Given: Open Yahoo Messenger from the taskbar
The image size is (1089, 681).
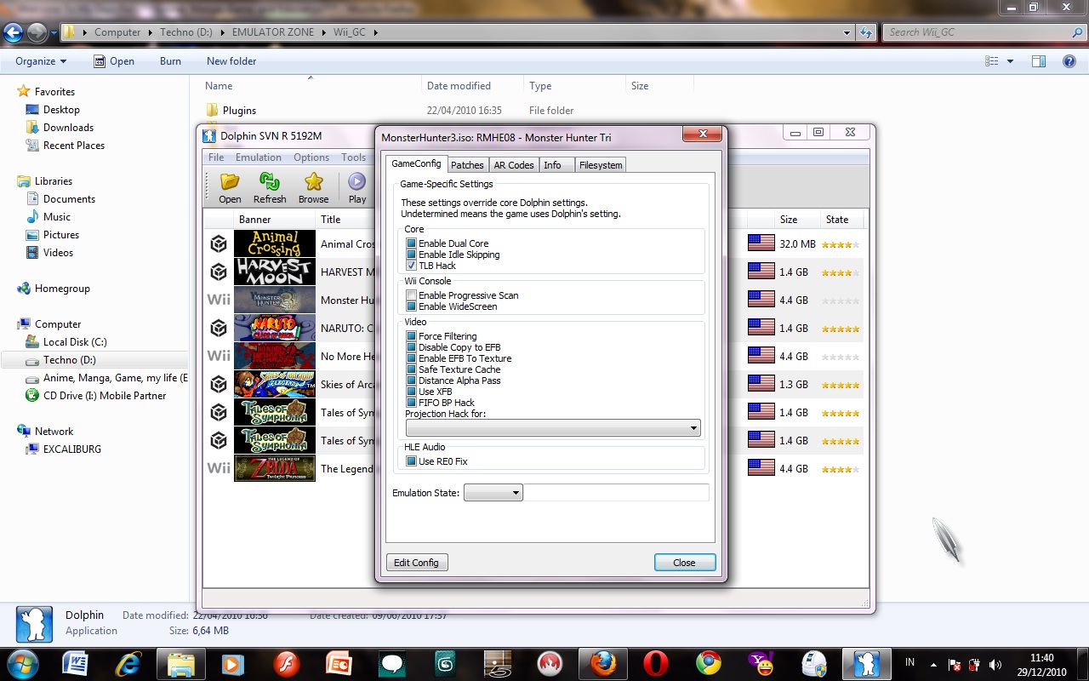Looking at the screenshot, I should tap(761, 663).
